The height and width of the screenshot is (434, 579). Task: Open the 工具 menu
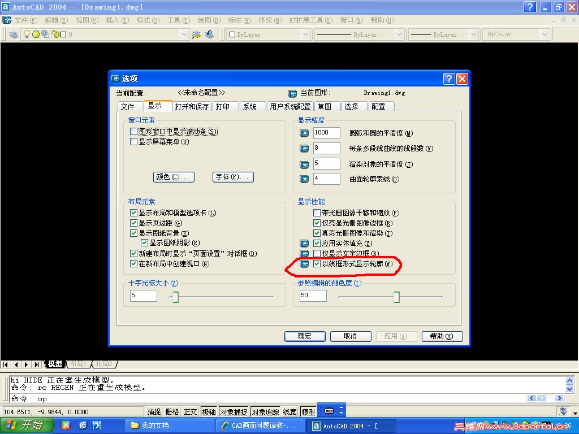[x=178, y=20]
